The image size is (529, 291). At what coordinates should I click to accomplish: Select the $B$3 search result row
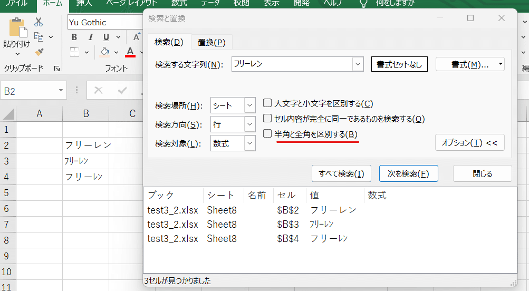point(330,224)
